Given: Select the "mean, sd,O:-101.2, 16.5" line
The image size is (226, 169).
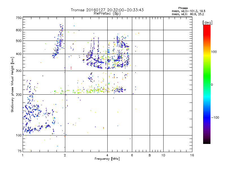Looking at the screenshot, I should coord(188,11).
